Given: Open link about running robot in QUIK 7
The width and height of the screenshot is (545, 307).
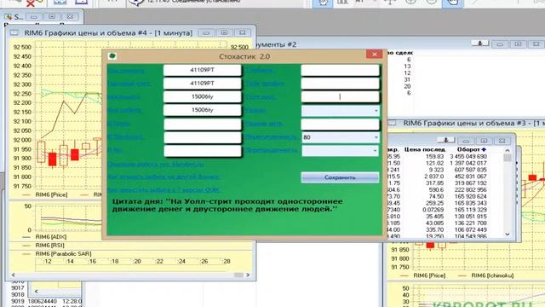Looking at the screenshot, I should pos(163,190).
